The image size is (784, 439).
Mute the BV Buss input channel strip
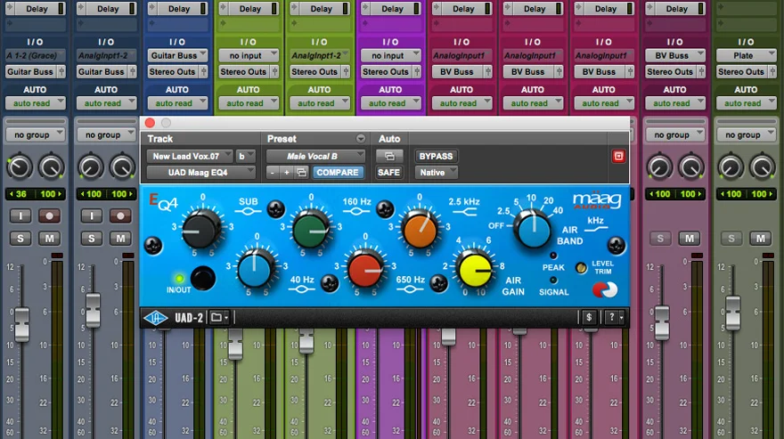tap(690, 239)
